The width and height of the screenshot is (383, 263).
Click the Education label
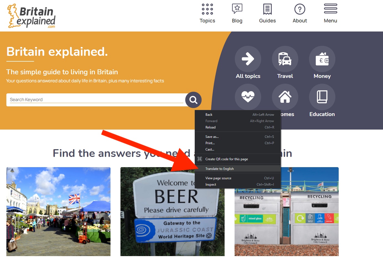click(x=322, y=114)
